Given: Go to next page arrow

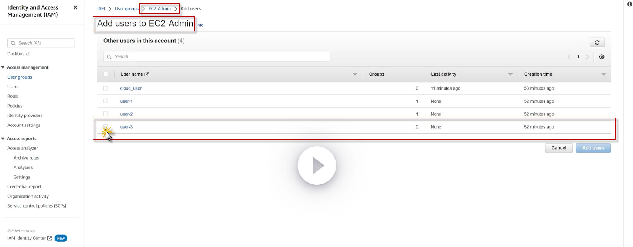Looking at the screenshot, I should [x=587, y=57].
